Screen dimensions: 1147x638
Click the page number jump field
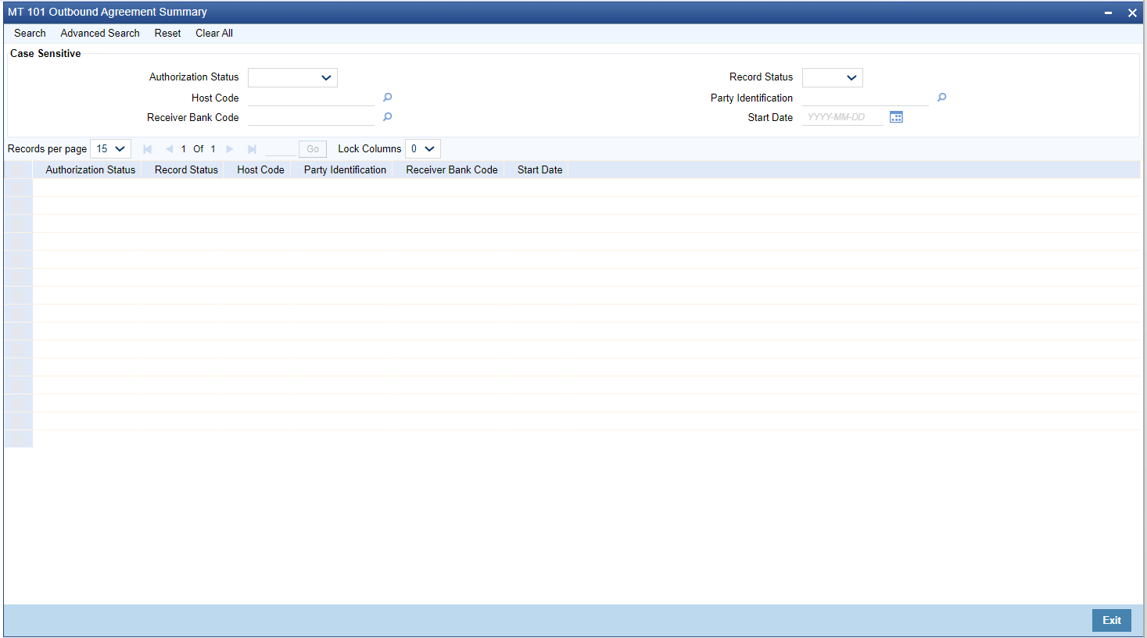pos(280,149)
